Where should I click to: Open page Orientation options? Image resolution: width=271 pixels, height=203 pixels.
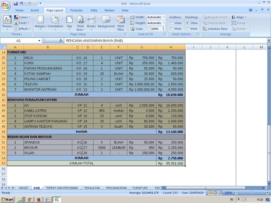[x=55, y=23]
